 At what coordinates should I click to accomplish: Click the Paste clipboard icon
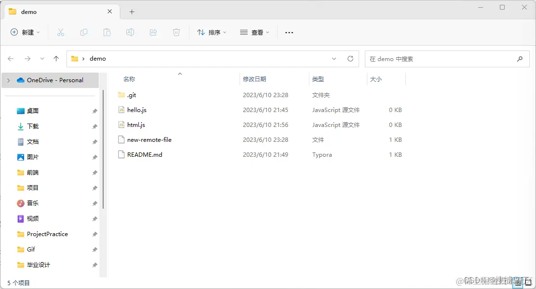click(x=107, y=32)
